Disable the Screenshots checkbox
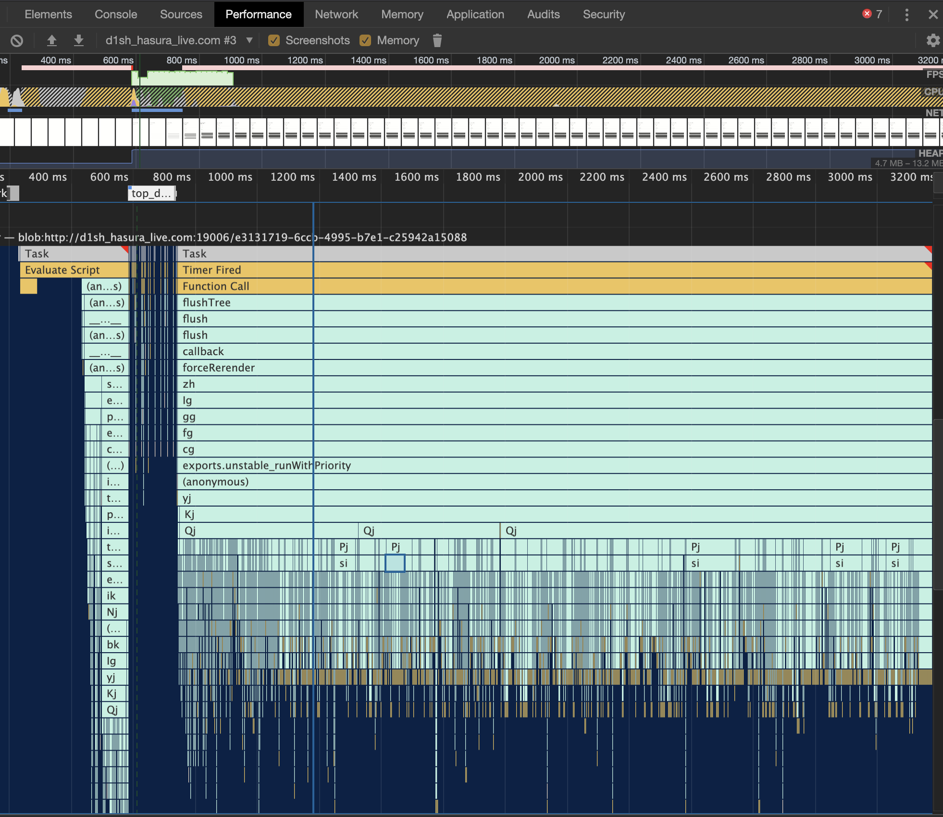 (x=274, y=41)
